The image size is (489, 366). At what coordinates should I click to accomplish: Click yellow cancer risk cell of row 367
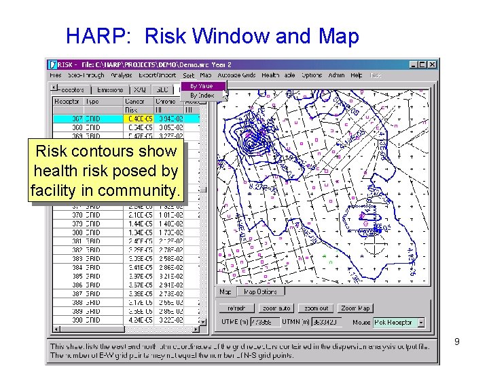[x=139, y=119]
